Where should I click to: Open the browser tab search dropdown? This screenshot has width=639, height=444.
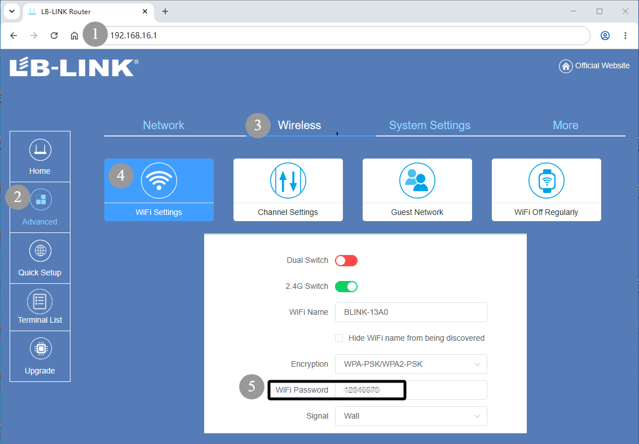pos(12,11)
